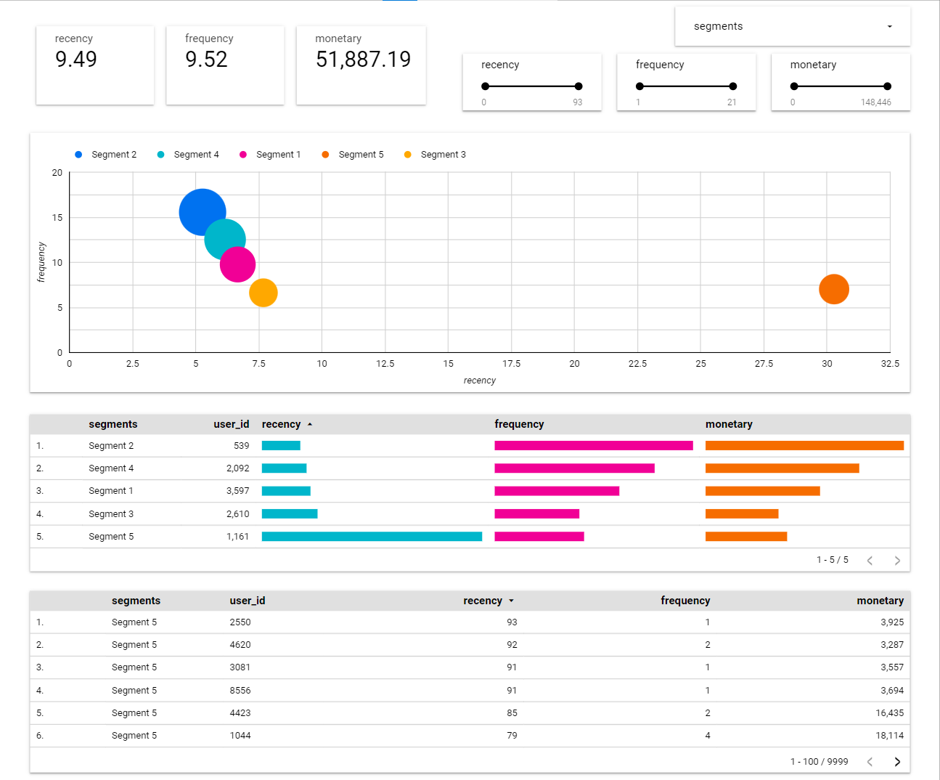
Task: Go to next page of summary table
Action: pyautogui.click(x=897, y=561)
